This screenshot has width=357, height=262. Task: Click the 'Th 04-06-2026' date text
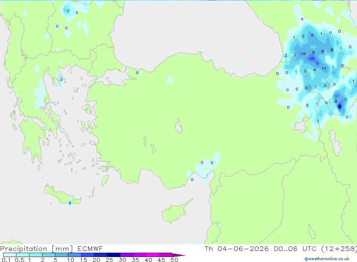[x=236, y=248]
